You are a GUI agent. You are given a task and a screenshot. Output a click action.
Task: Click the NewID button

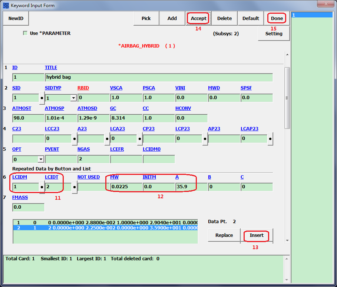(16, 19)
